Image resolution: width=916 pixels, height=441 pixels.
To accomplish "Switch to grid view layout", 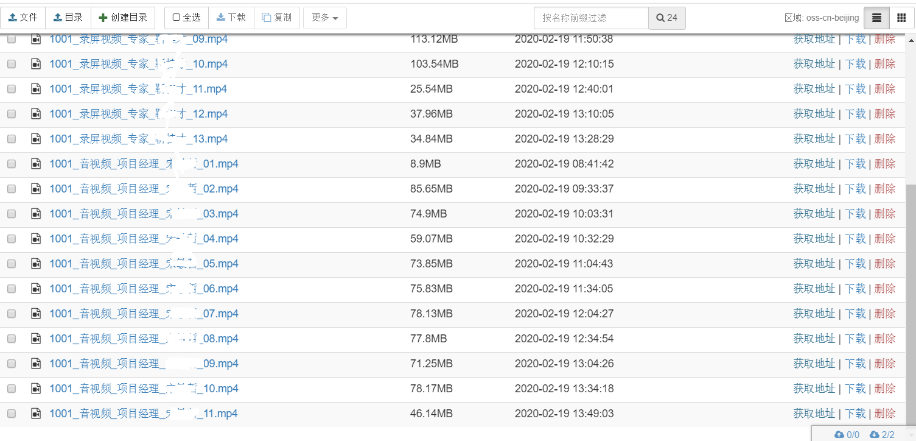I will click(902, 18).
